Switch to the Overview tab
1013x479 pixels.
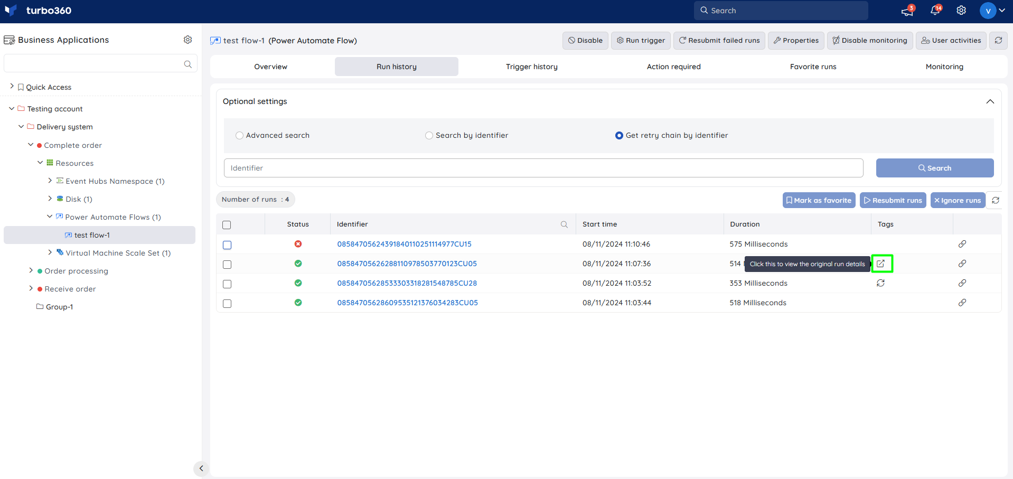coord(271,67)
